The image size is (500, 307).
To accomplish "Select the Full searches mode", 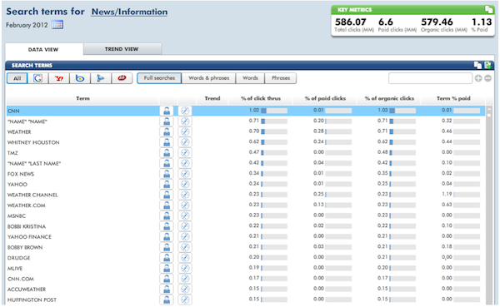I will tap(159, 78).
